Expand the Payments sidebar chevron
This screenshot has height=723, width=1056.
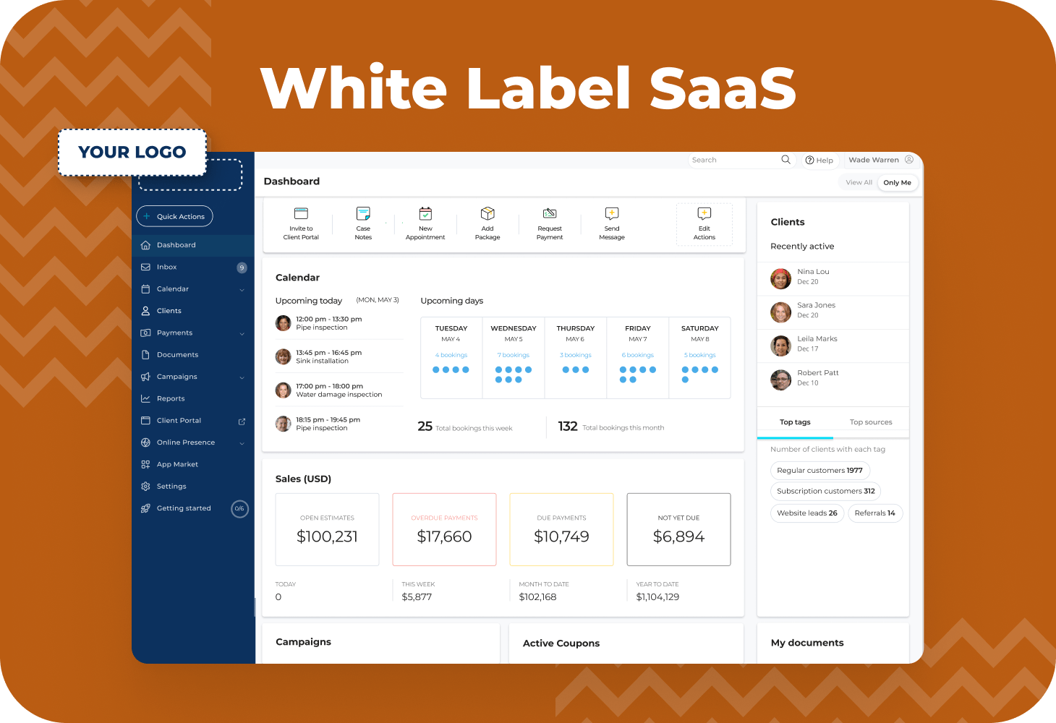tap(242, 333)
